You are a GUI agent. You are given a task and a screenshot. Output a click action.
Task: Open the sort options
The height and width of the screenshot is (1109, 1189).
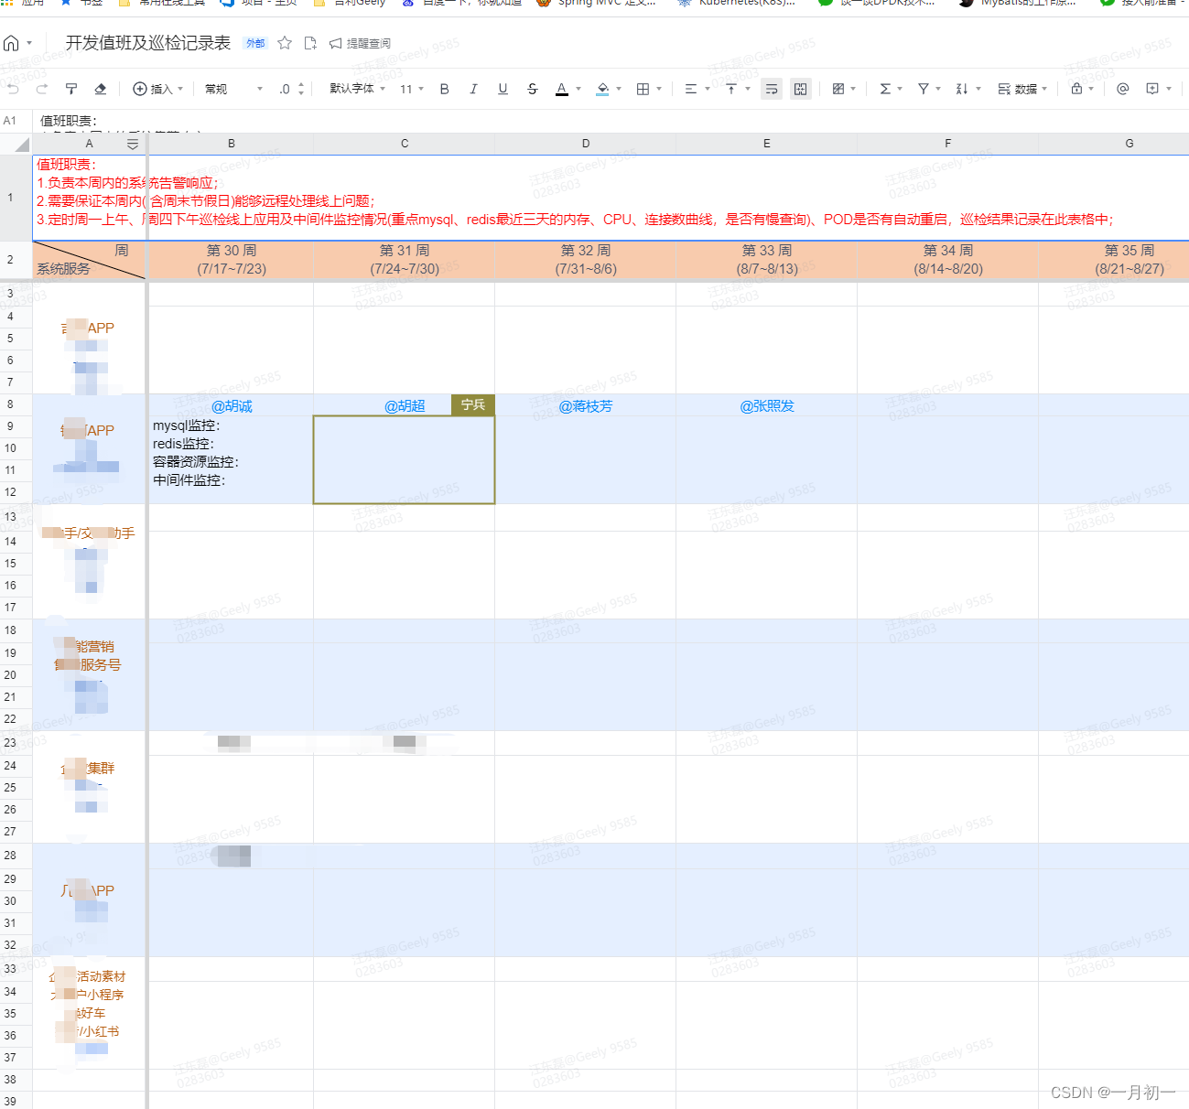967,89
